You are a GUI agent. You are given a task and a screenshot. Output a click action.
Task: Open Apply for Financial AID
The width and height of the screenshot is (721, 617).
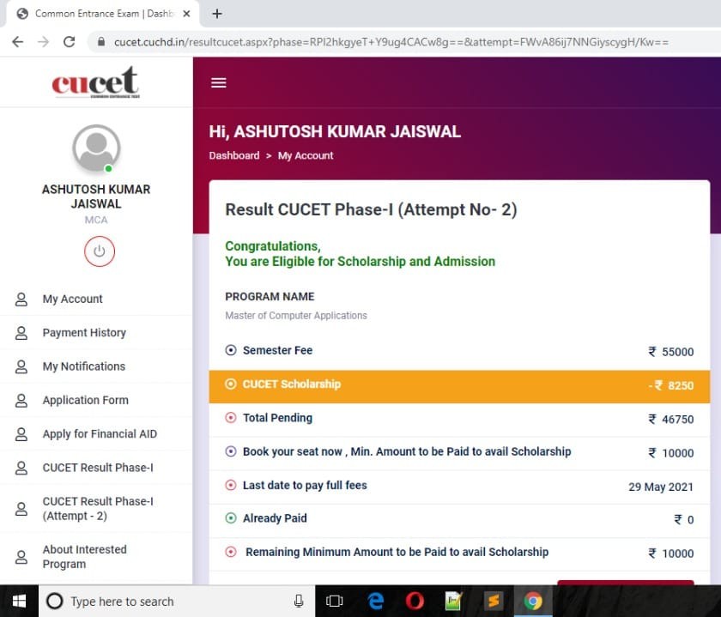[x=100, y=434]
